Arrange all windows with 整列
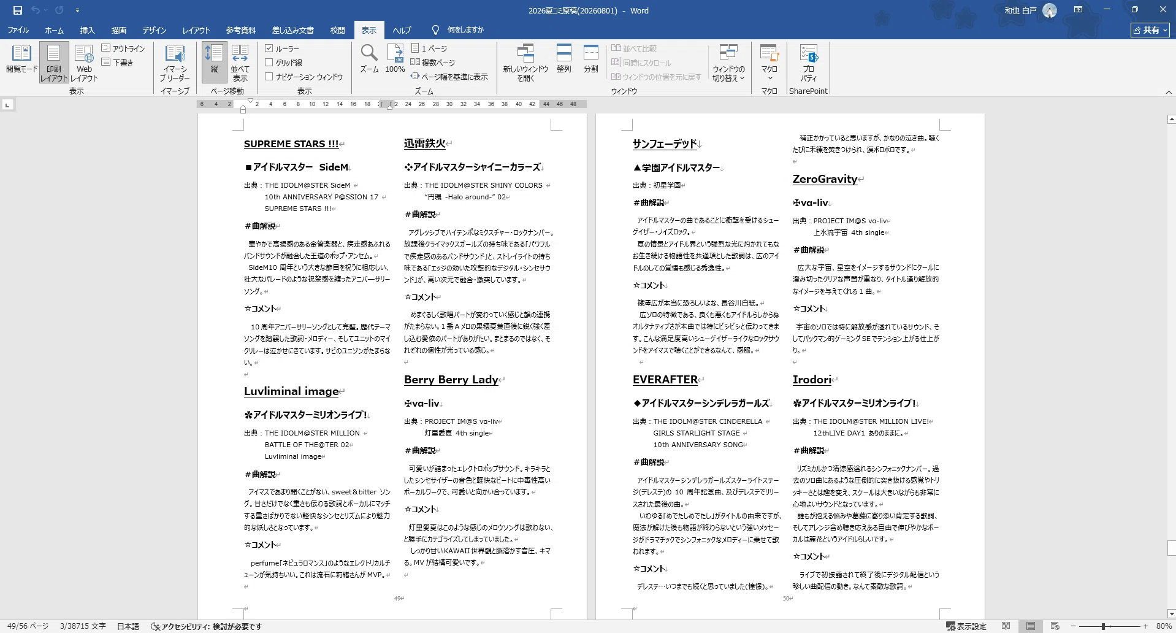The image size is (1176, 633). pos(563,59)
